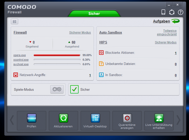Click the 0.30% traffic value

point(86,60)
